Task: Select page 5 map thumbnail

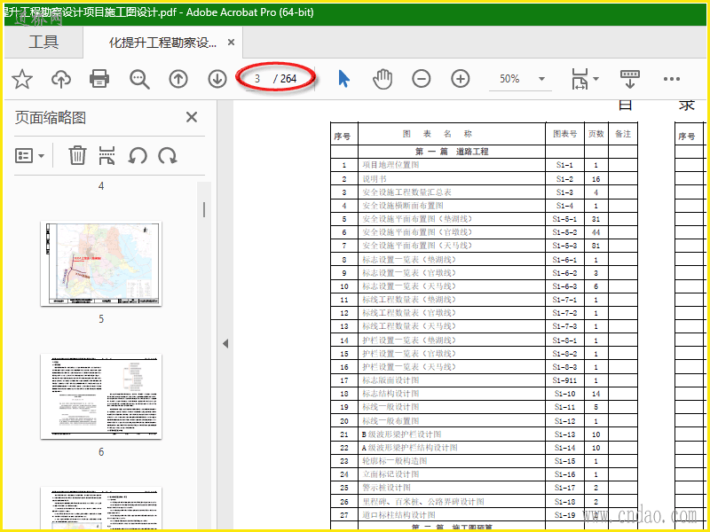Action: coord(101,263)
